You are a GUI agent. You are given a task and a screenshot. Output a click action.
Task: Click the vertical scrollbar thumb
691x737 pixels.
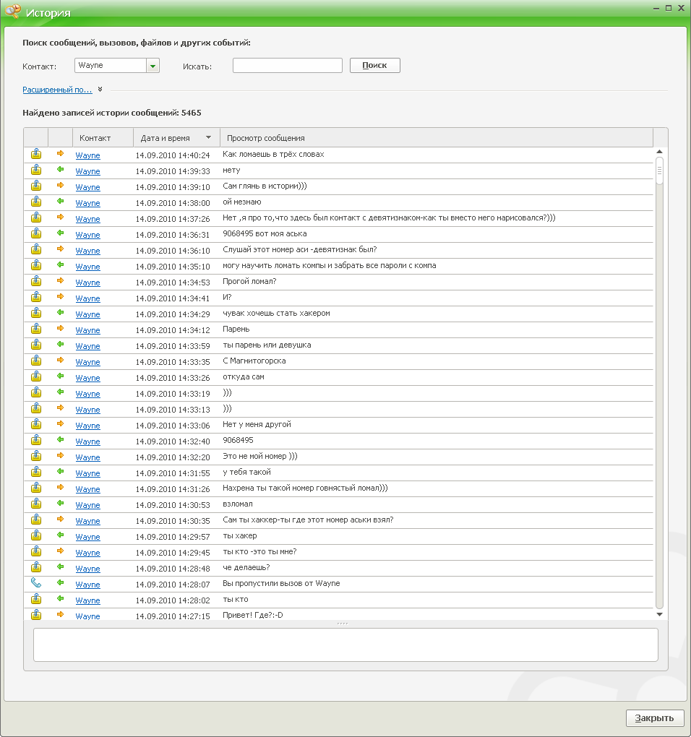tap(659, 171)
